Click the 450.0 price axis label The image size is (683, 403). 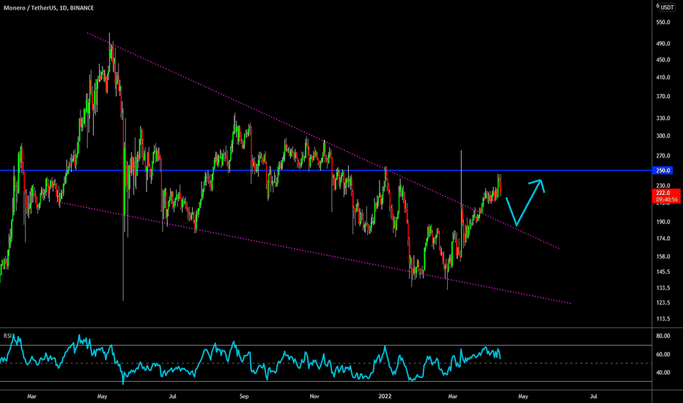tap(663, 59)
